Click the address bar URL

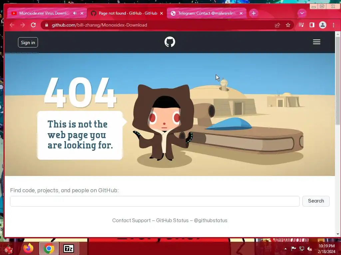pos(99,25)
